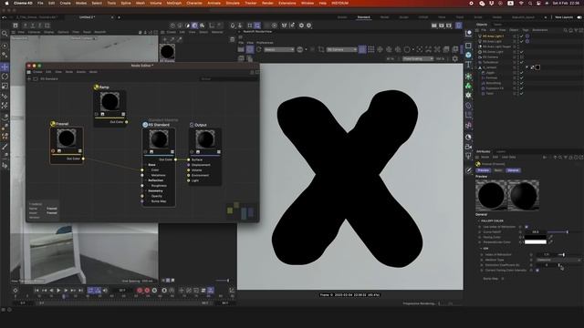Collapse the Reflection group in RS Standard node
This screenshot has height=328, width=584.
[x=146, y=180]
